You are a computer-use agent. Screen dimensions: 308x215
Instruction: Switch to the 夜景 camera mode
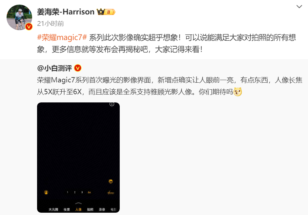[x=67, y=209]
